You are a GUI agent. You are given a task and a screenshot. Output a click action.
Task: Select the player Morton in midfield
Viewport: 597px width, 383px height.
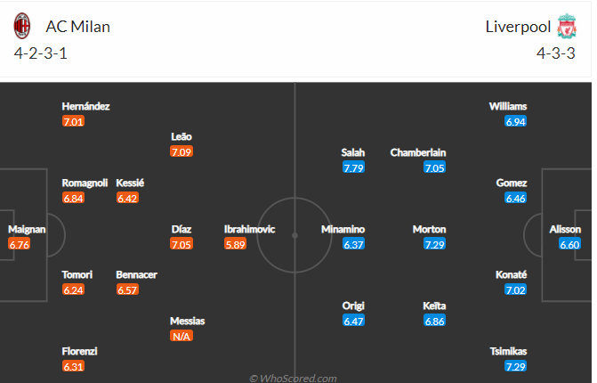coord(429,230)
